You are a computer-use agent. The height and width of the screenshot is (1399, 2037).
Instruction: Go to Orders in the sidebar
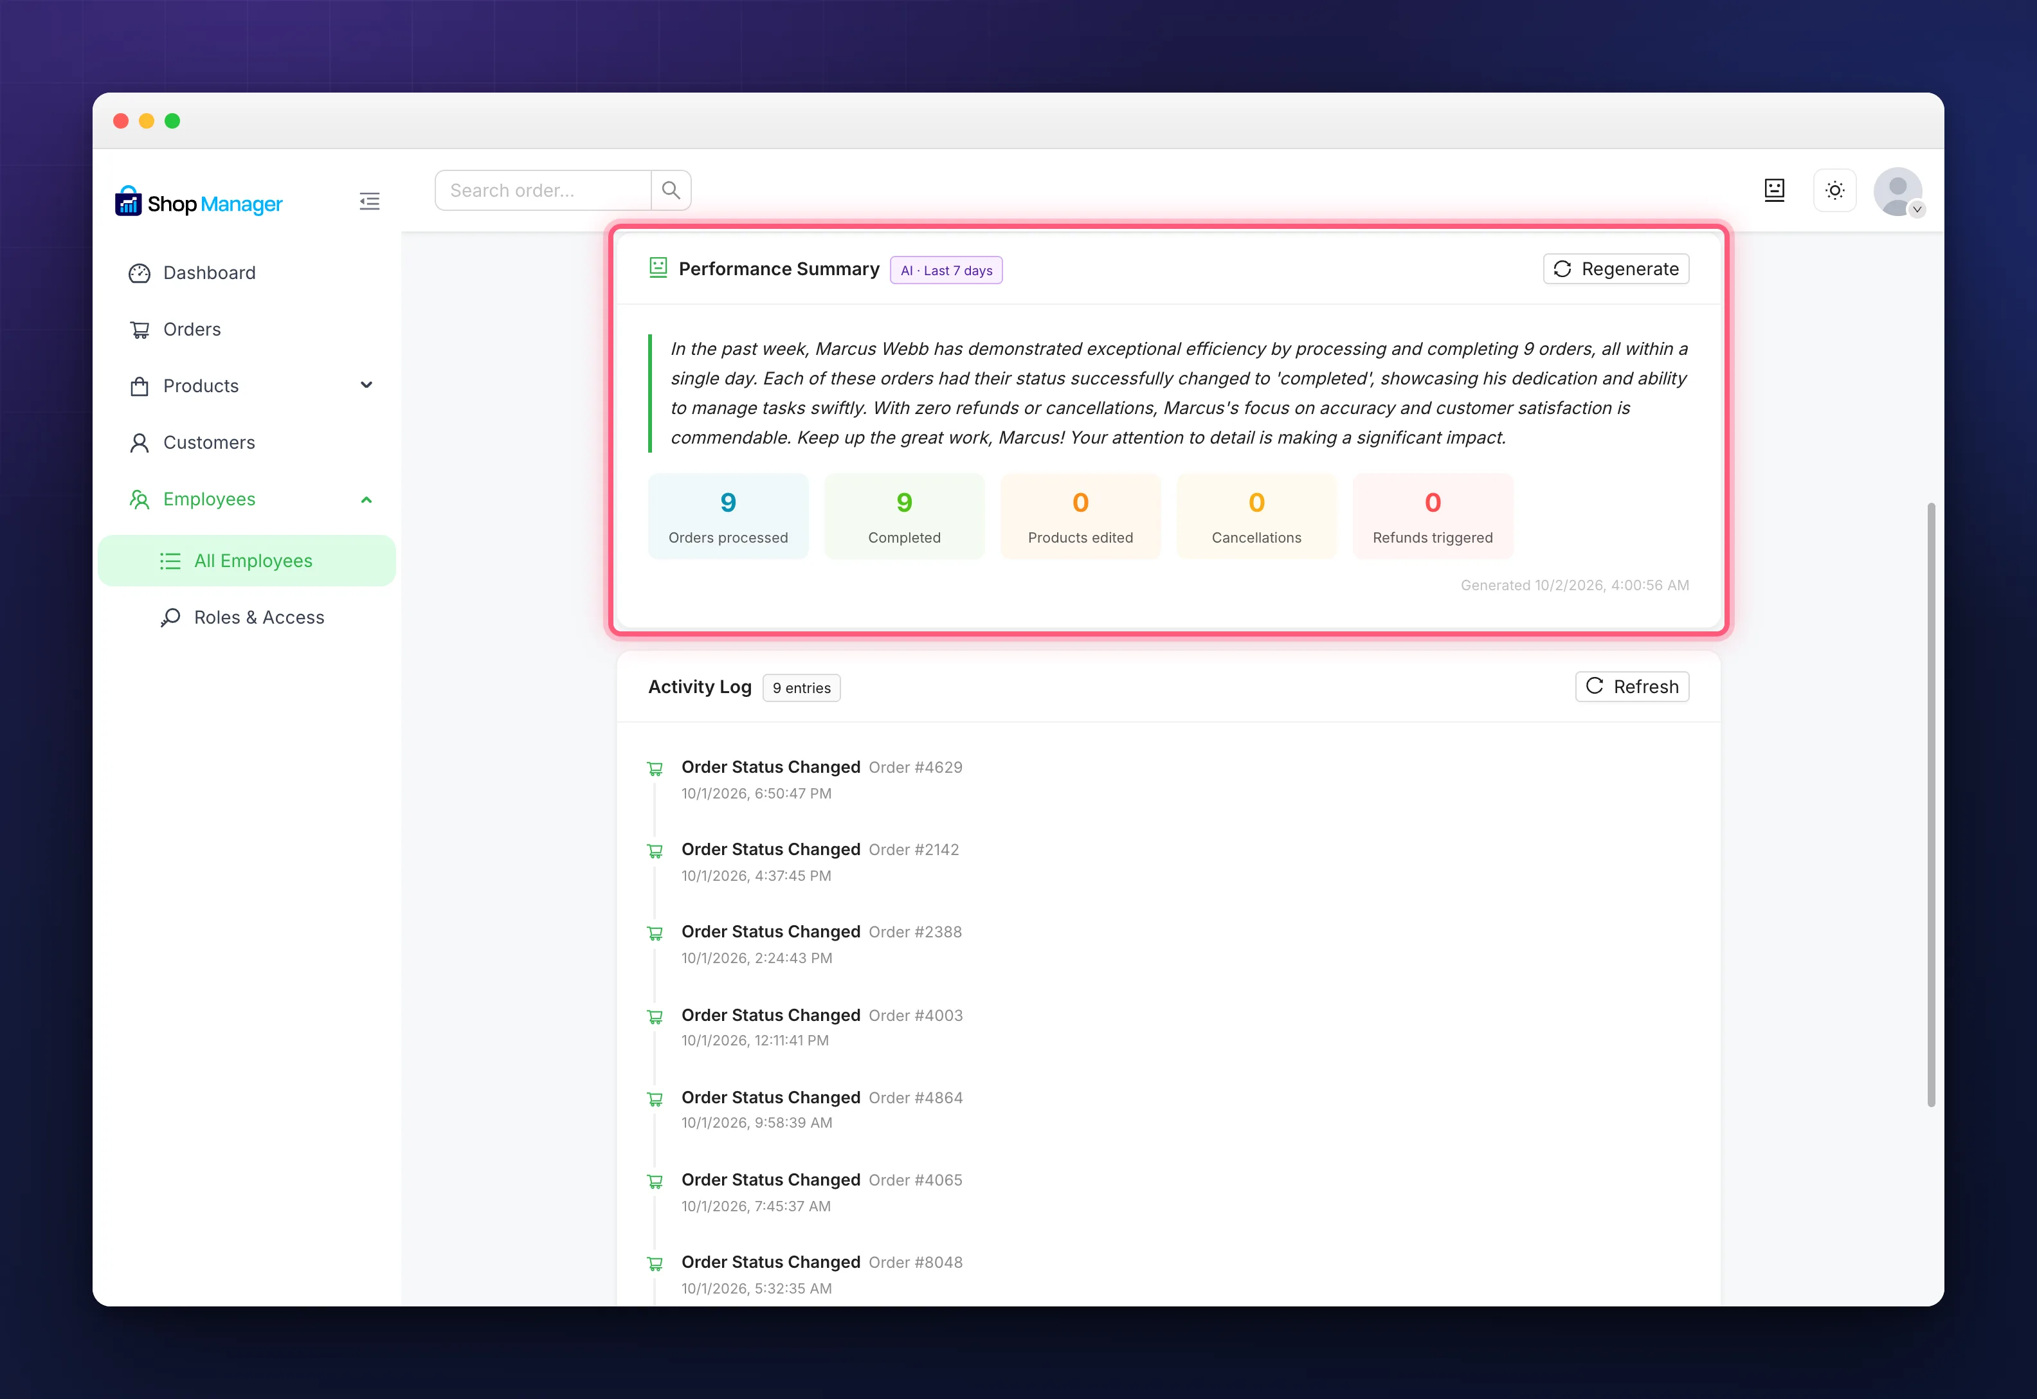coord(247,330)
